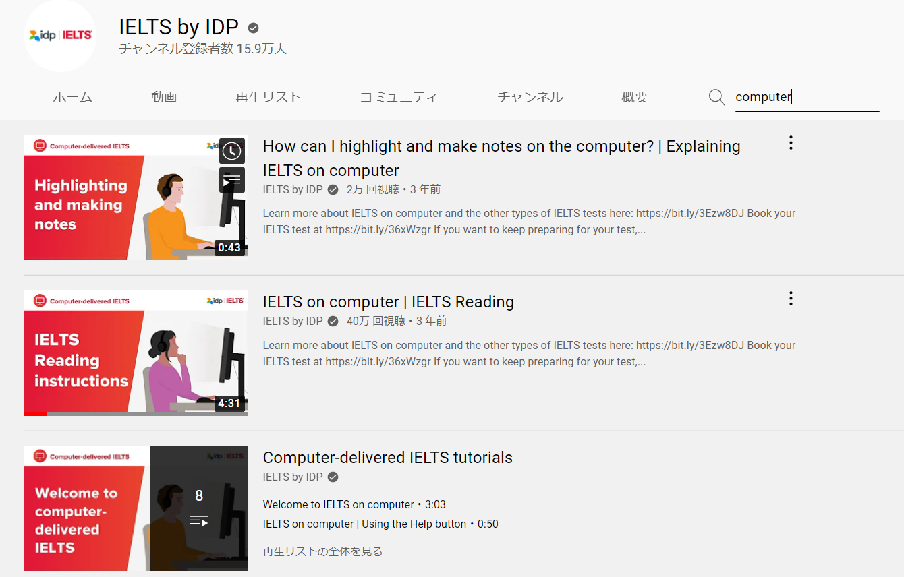This screenshot has width=904, height=577.
Task: Open the IELTS on computer Reading video
Action: 389,301
